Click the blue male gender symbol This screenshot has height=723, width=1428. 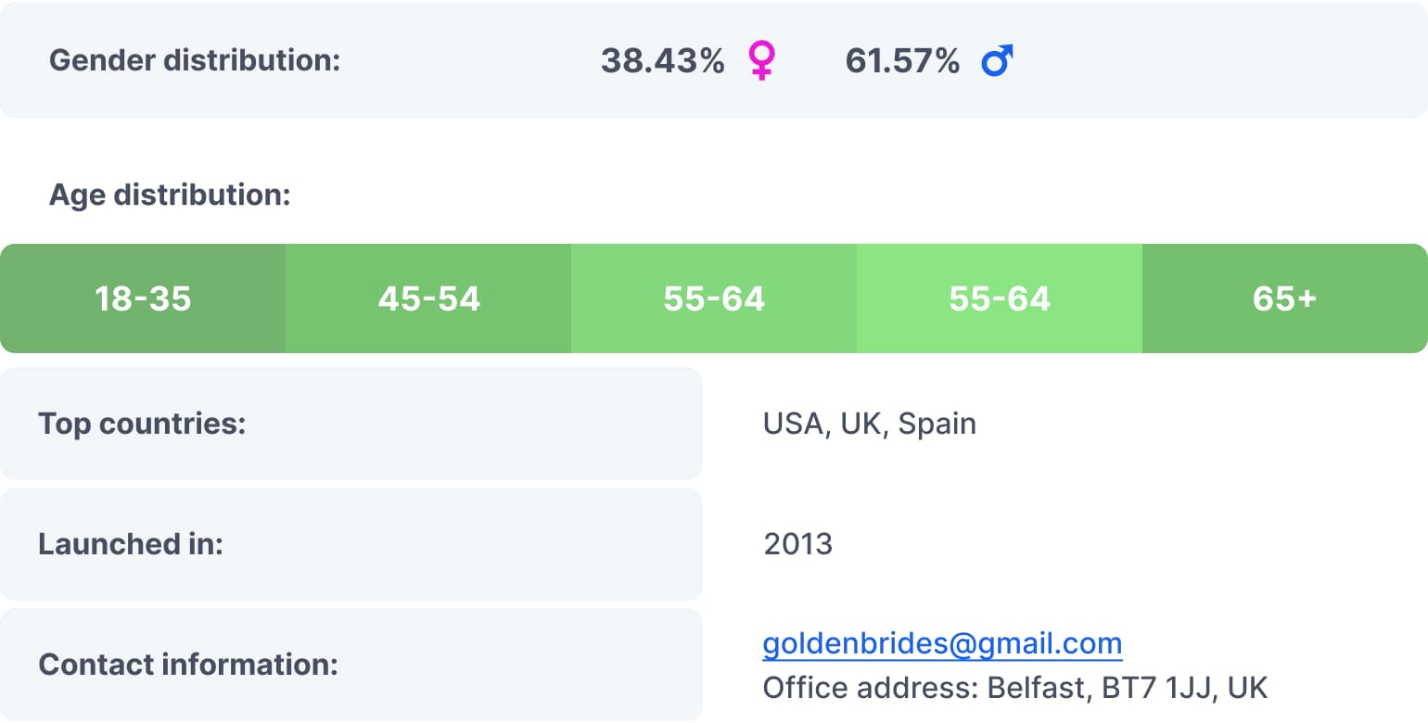pos(997,61)
